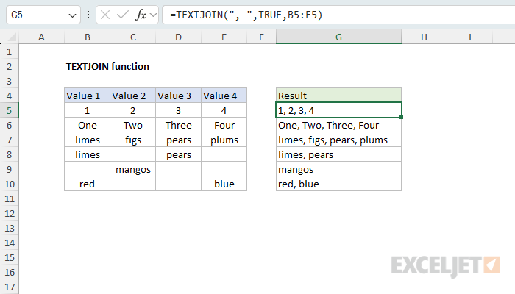Click the fill handle of selected cell G5
The image size is (515, 294).
(402, 117)
